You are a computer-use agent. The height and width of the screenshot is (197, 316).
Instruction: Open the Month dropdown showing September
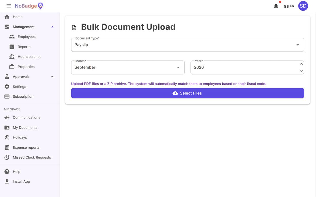click(x=128, y=68)
